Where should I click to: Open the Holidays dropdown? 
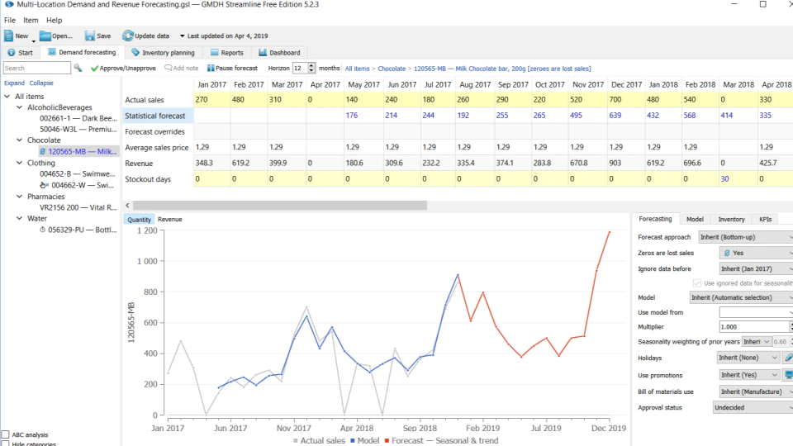(748, 358)
